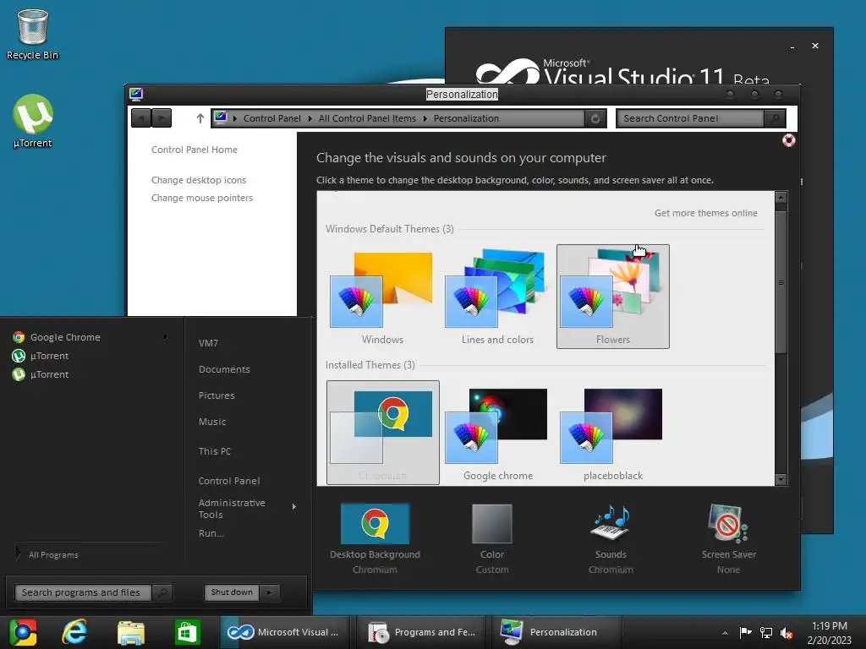The image size is (866, 649).
Task: Click the themes list vertical scrollbar thumb
Action: point(781,281)
